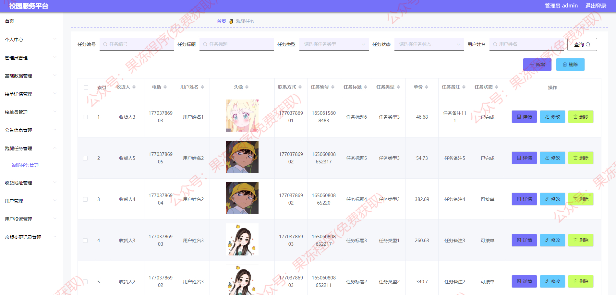This screenshot has height=295, width=616.
Task: Click search icon in 任务标题 field
Action: 205,44
